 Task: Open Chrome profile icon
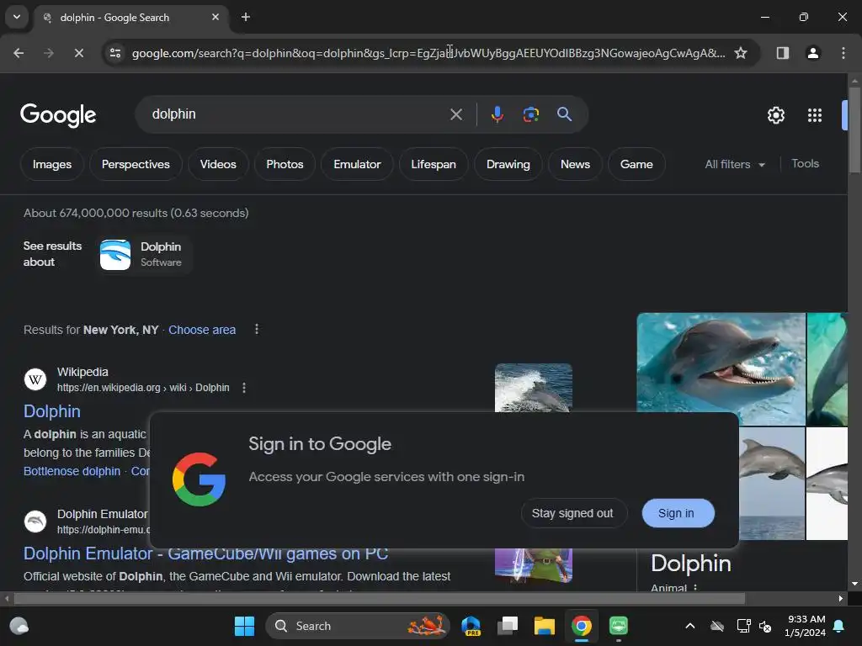point(812,53)
